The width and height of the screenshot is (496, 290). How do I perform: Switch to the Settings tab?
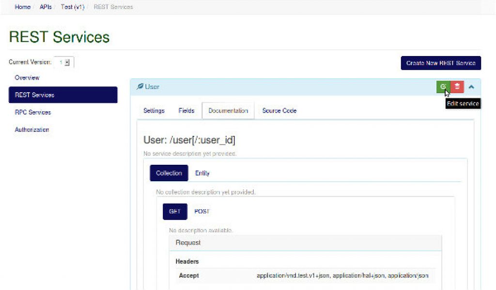pyautogui.click(x=154, y=111)
